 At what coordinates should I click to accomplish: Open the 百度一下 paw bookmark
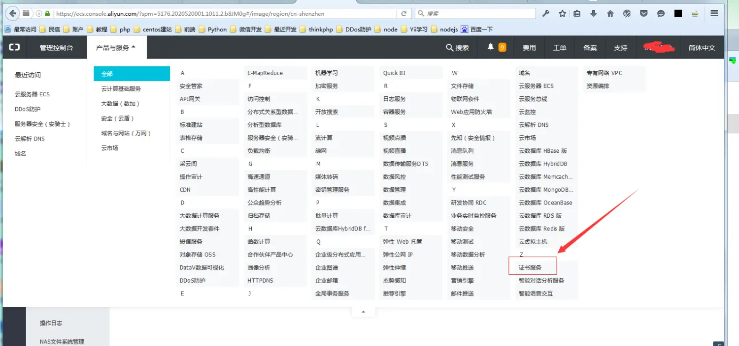pyautogui.click(x=477, y=29)
